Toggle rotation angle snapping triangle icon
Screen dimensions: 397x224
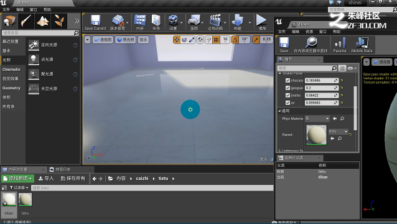[235, 40]
